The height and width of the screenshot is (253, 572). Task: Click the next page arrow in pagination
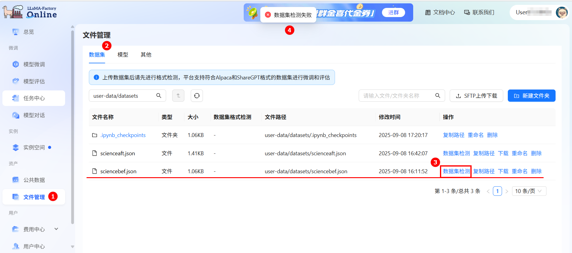(507, 191)
